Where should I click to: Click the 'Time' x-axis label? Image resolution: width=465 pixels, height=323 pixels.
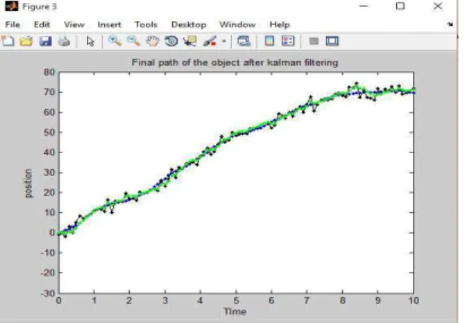[x=235, y=312]
